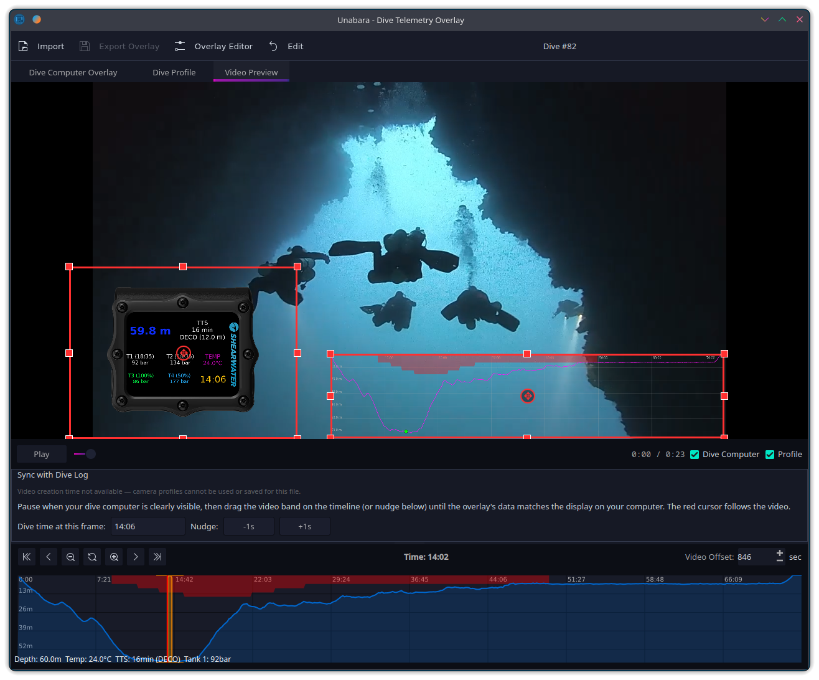Viewport: 819px width, 680px height.
Task: Click the video playback position slider
Action: tap(85, 454)
